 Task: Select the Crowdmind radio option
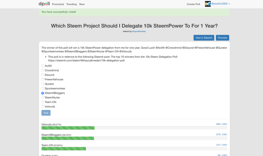[43, 71]
